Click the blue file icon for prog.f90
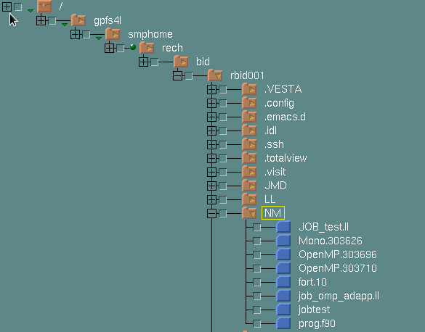The image size is (425, 332). pos(283,323)
